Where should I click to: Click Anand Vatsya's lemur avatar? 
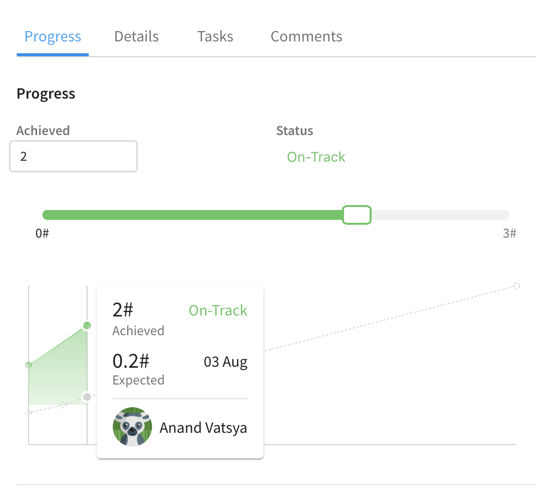[x=133, y=427]
